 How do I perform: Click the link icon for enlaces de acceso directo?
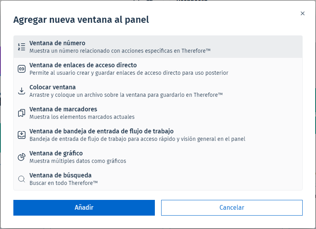click(22, 69)
